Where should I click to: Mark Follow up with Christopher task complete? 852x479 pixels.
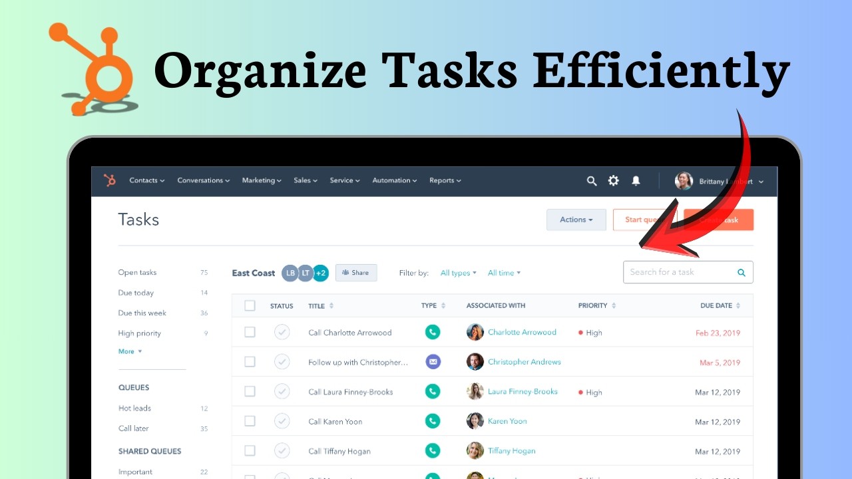(x=282, y=362)
